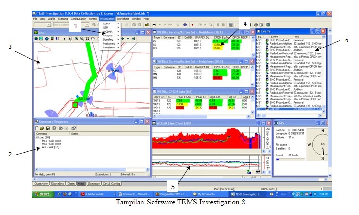Image resolution: width=359 pixels, height=215 pixels.
Task: Click the rewind button on the replay toolbar
Action: click(154, 24)
